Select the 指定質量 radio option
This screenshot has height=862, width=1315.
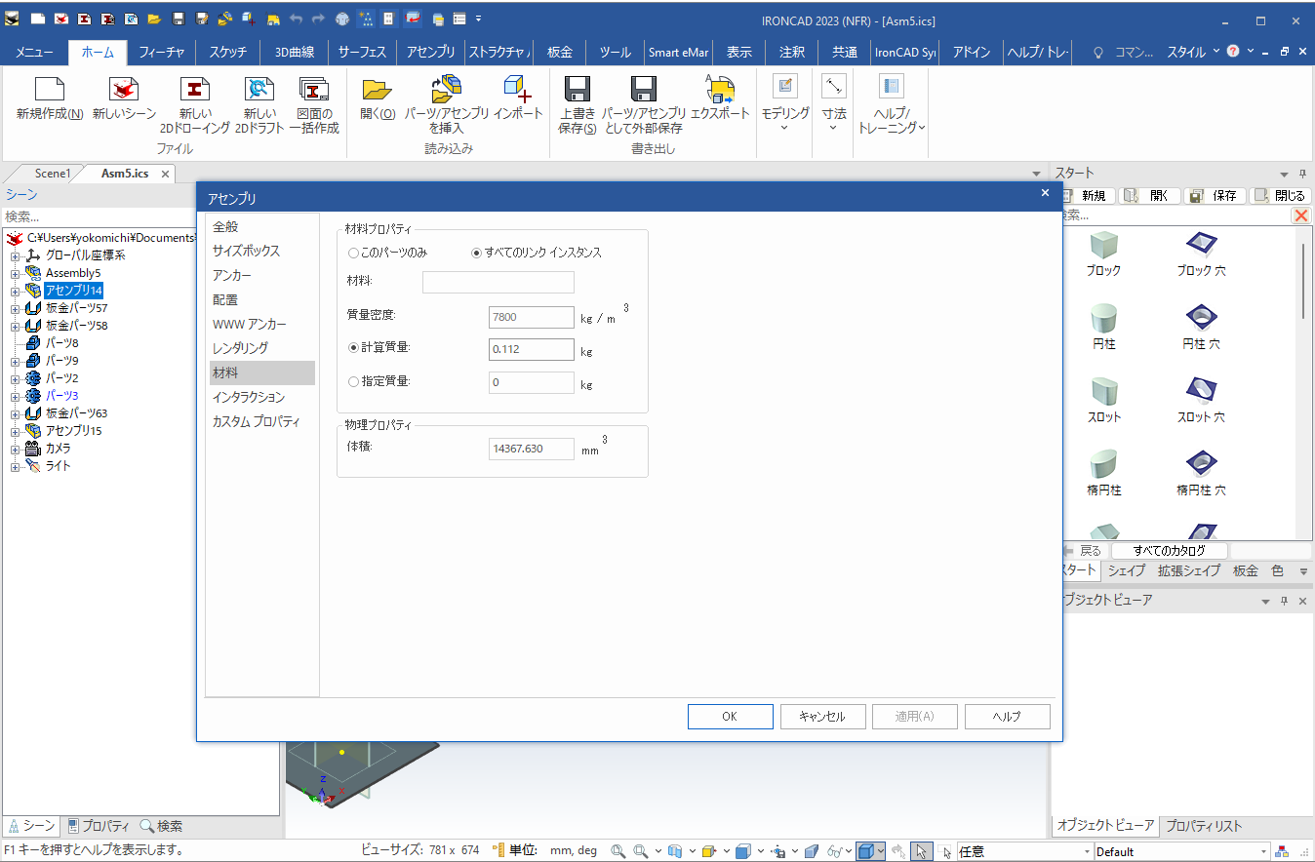coord(353,382)
